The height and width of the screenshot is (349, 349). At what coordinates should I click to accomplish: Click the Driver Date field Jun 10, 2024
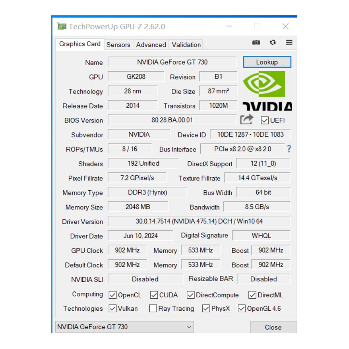(x=140, y=236)
